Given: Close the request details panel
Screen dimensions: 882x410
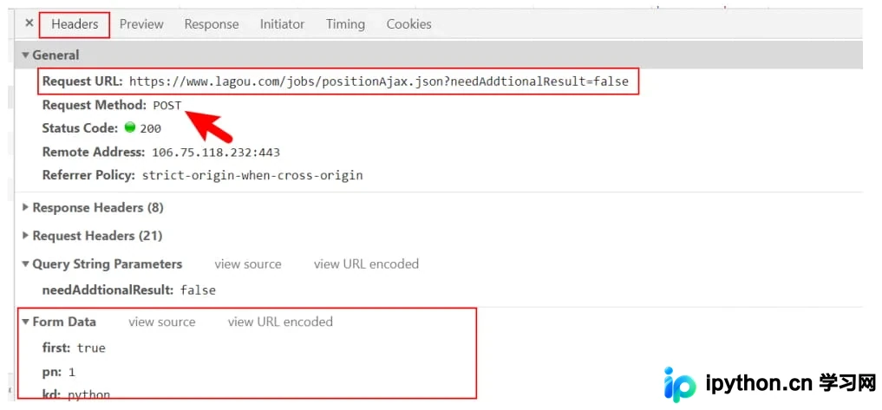Looking at the screenshot, I should pos(29,23).
